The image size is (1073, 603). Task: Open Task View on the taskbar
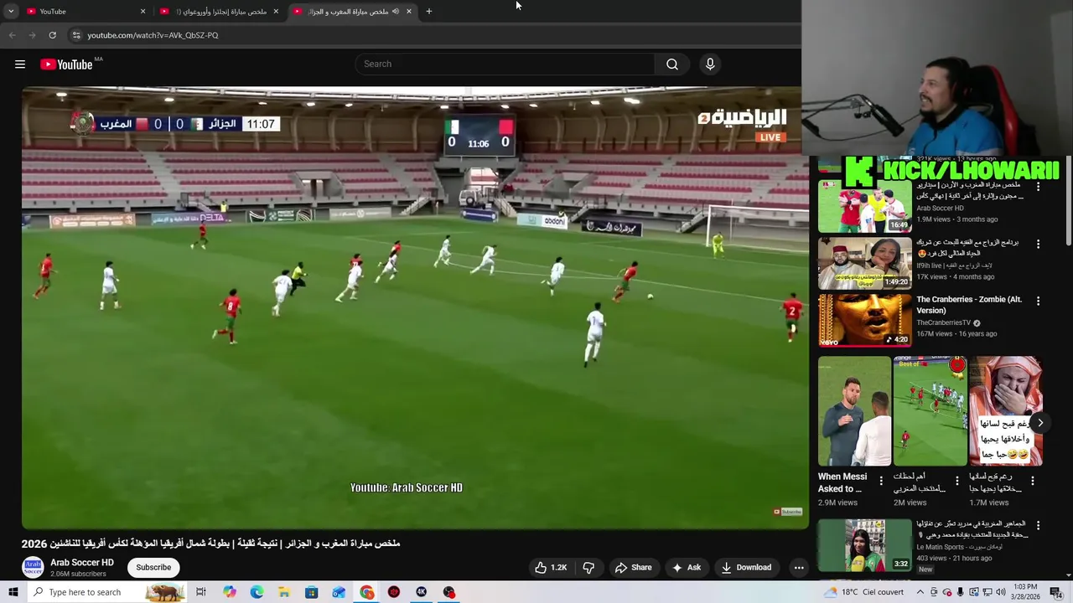pyautogui.click(x=201, y=592)
